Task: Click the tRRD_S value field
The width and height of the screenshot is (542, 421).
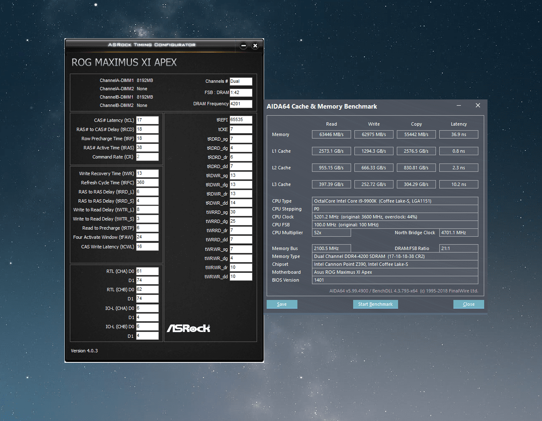Action: click(147, 201)
